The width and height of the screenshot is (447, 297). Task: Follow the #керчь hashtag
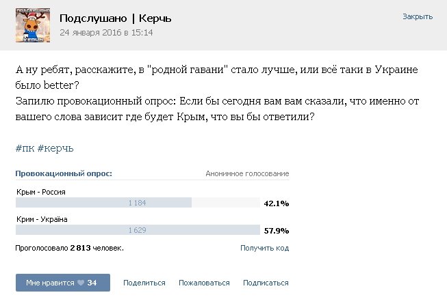coord(55,148)
